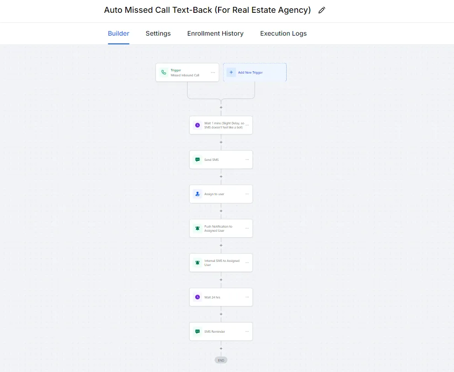Click the END node of the workflow
This screenshot has height=372, width=454.
tap(221, 360)
